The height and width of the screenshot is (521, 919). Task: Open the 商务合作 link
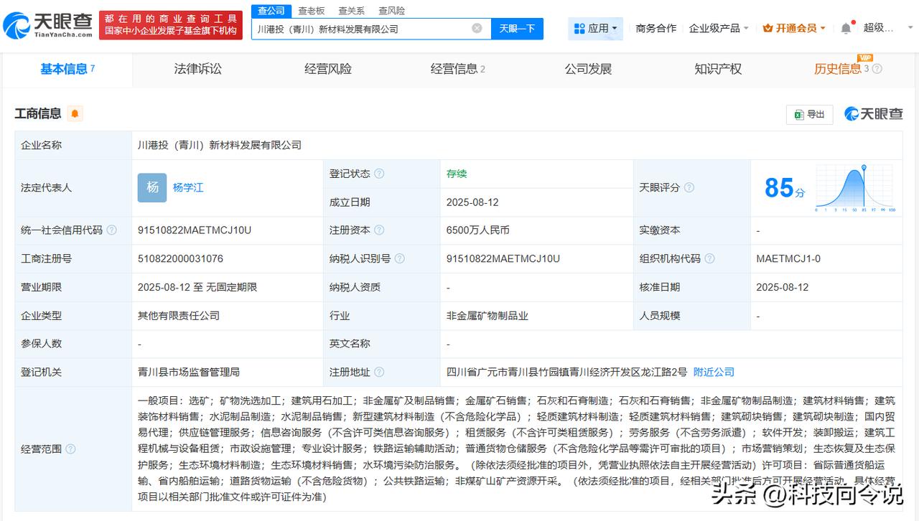click(656, 28)
